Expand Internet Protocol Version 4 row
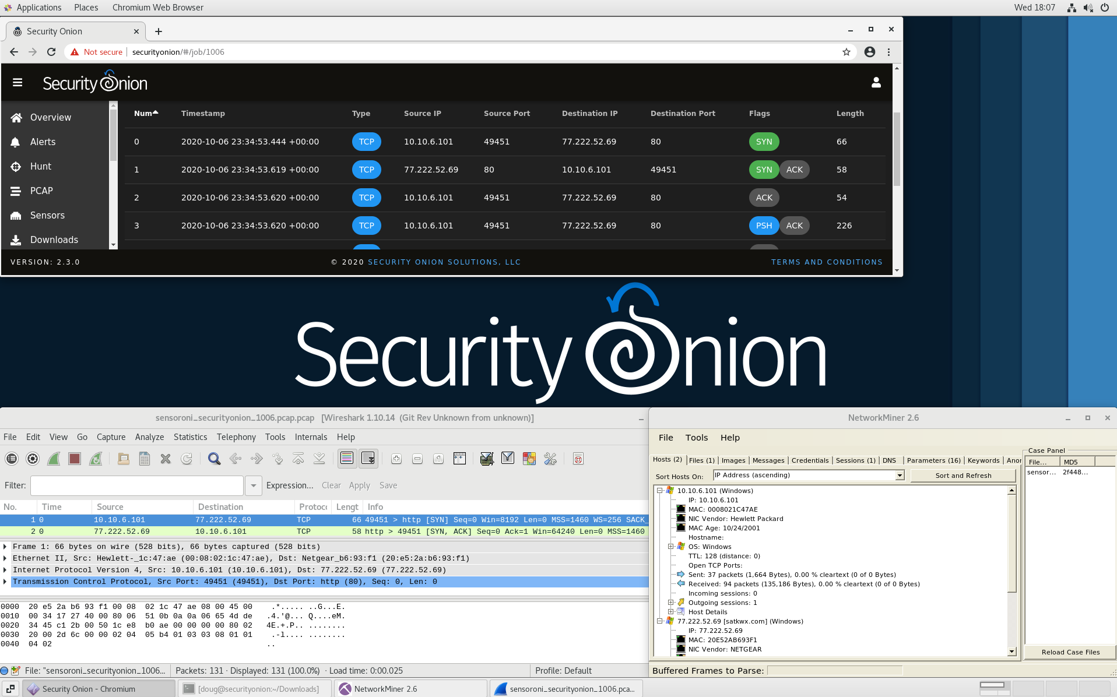1117x697 pixels. [x=5, y=570]
